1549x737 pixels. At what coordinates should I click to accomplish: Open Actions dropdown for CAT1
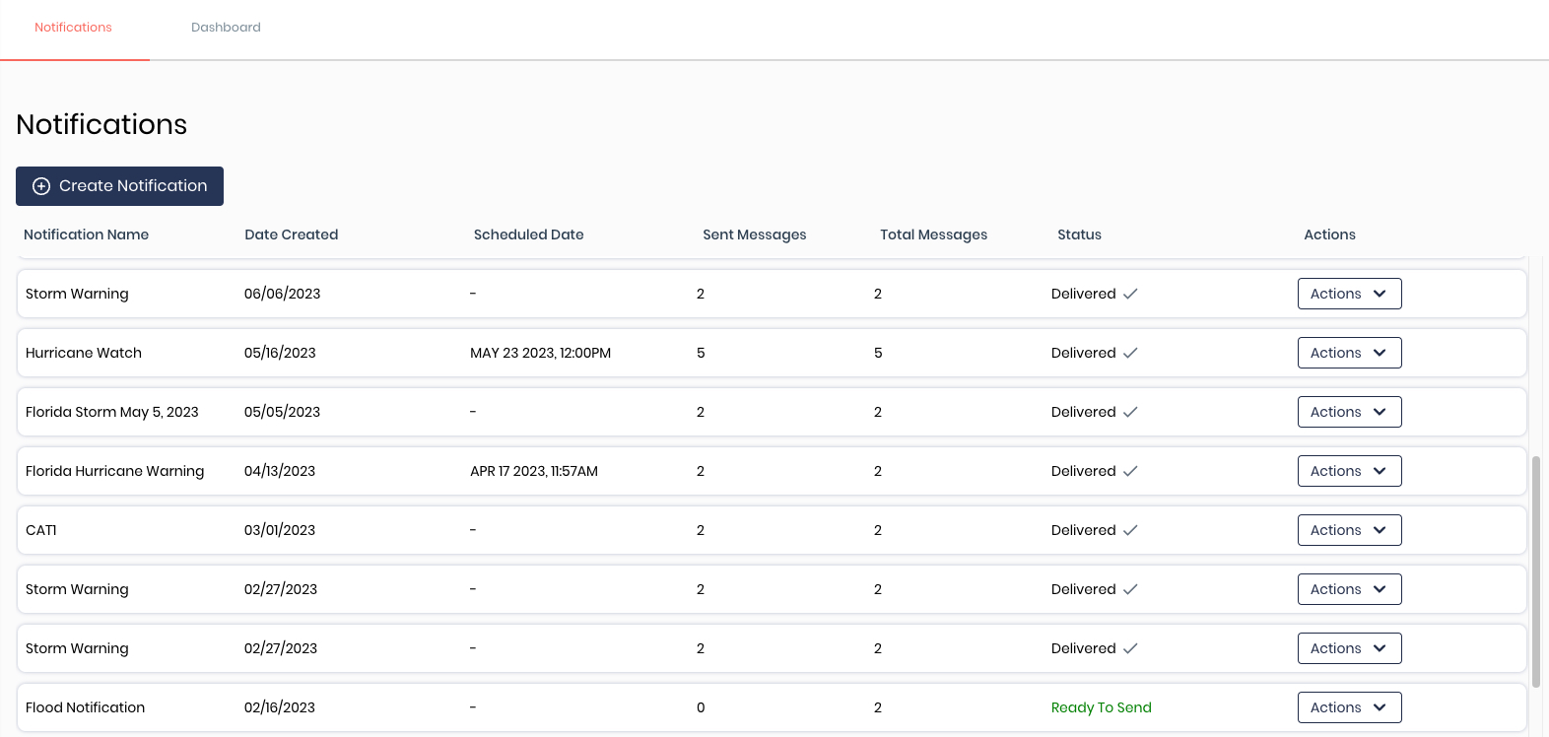pyautogui.click(x=1349, y=530)
